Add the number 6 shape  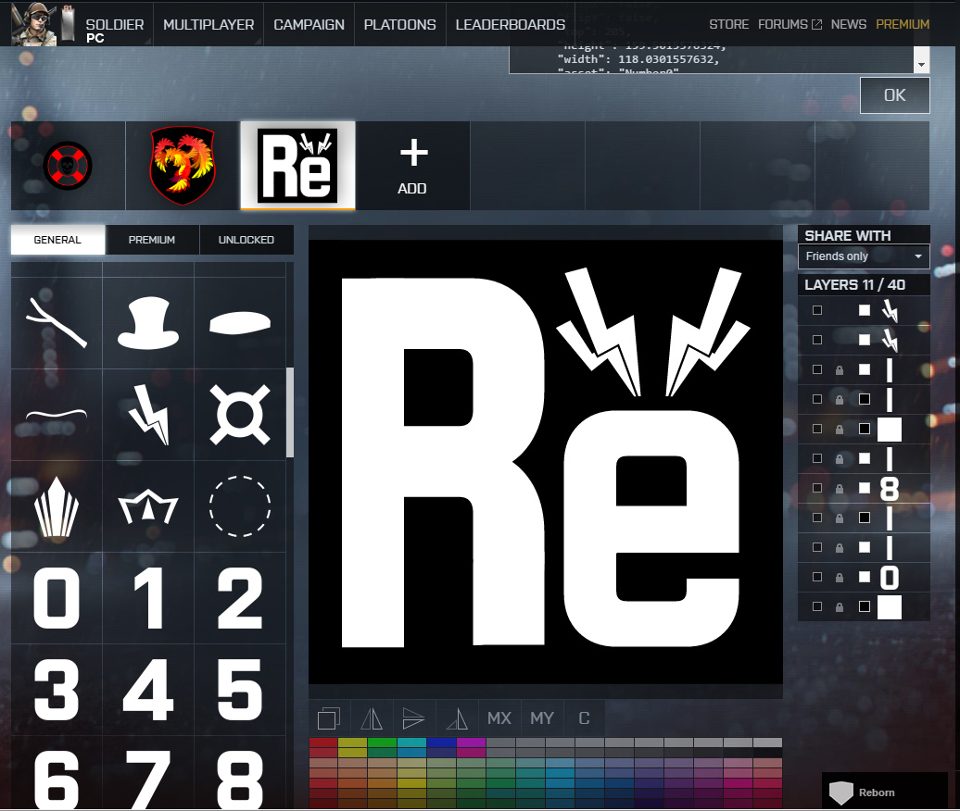click(x=57, y=780)
